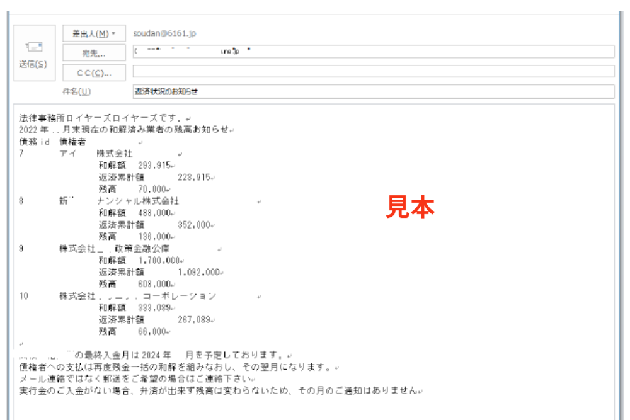Click the 宛先... recipients button
The image size is (630, 420).
94,53
